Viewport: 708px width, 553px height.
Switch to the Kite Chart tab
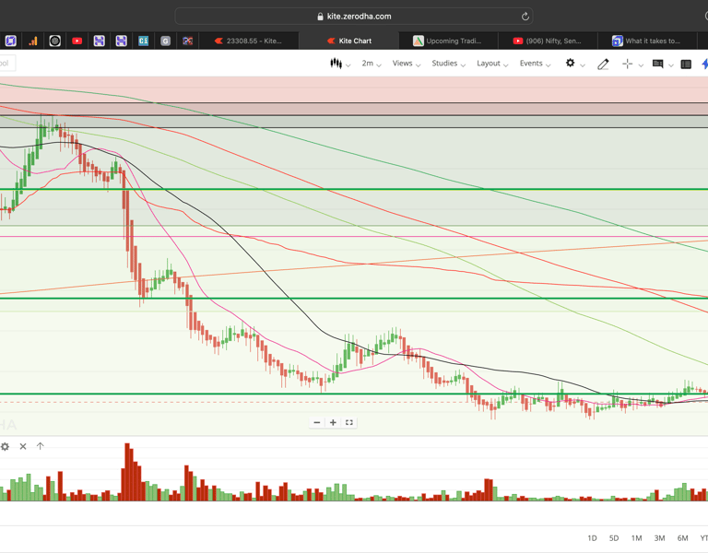348,41
